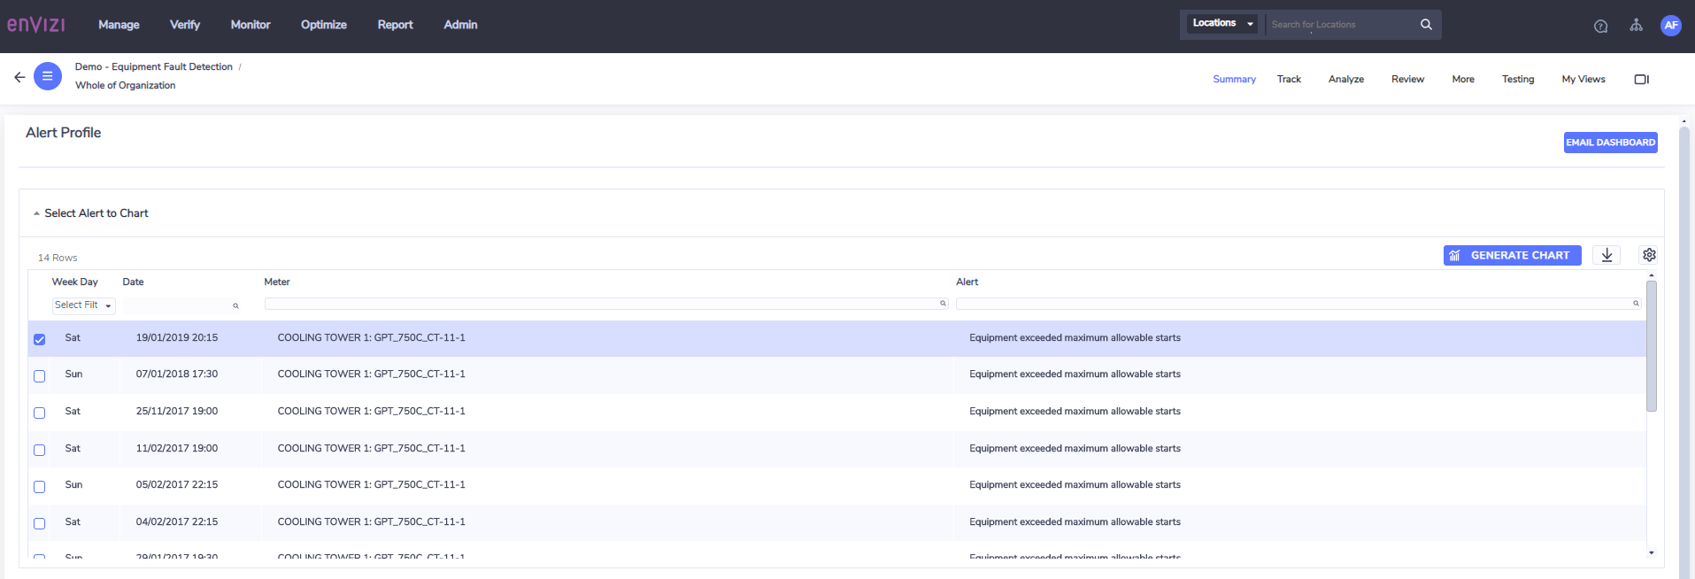Click the Date filter search icon
Viewport: 1695px width, 579px height.
click(x=235, y=305)
